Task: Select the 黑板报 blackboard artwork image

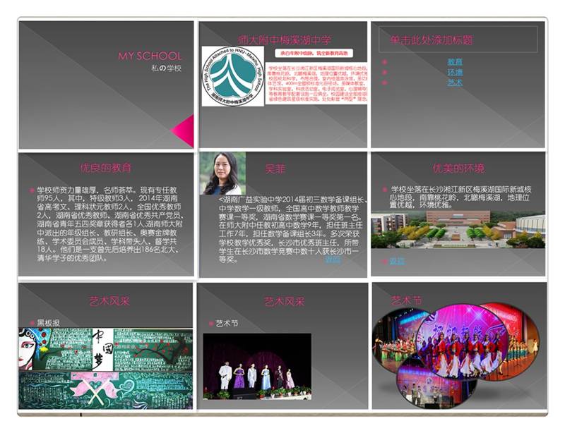Action: pyautogui.click(x=105, y=368)
